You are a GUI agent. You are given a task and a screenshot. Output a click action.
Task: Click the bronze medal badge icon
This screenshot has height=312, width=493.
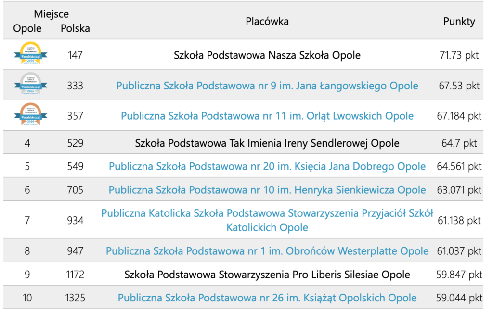coord(30,115)
